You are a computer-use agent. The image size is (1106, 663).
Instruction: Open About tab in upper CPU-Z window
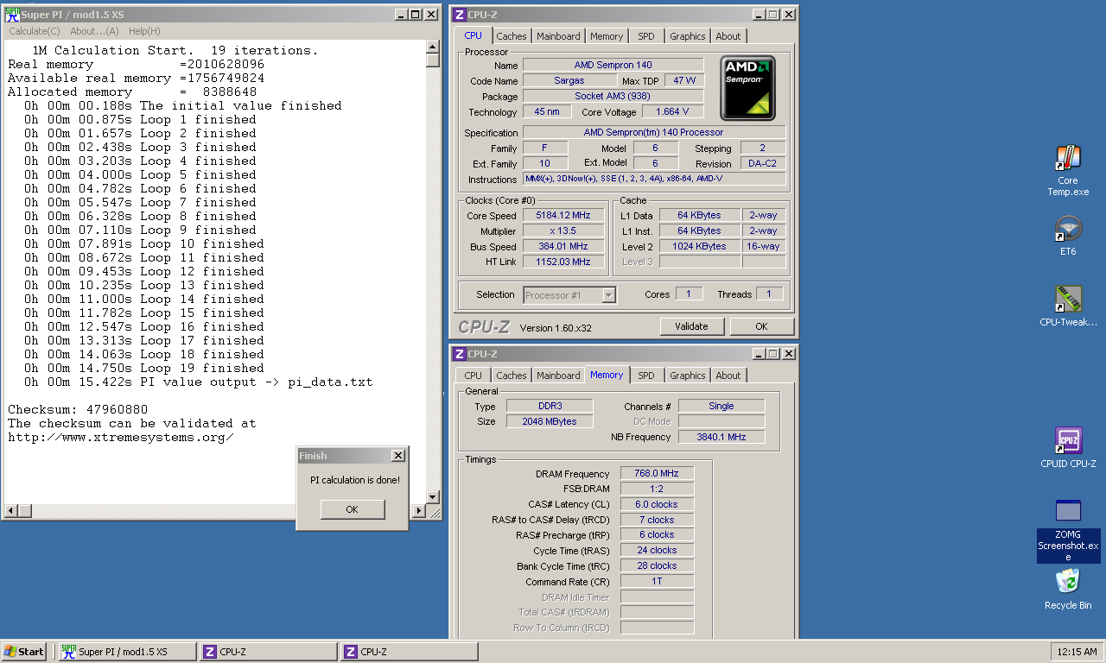(x=728, y=36)
